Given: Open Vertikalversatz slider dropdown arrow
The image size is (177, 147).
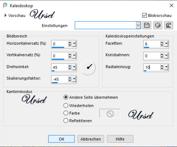Looking at the screenshot, I should click(x=74, y=55).
